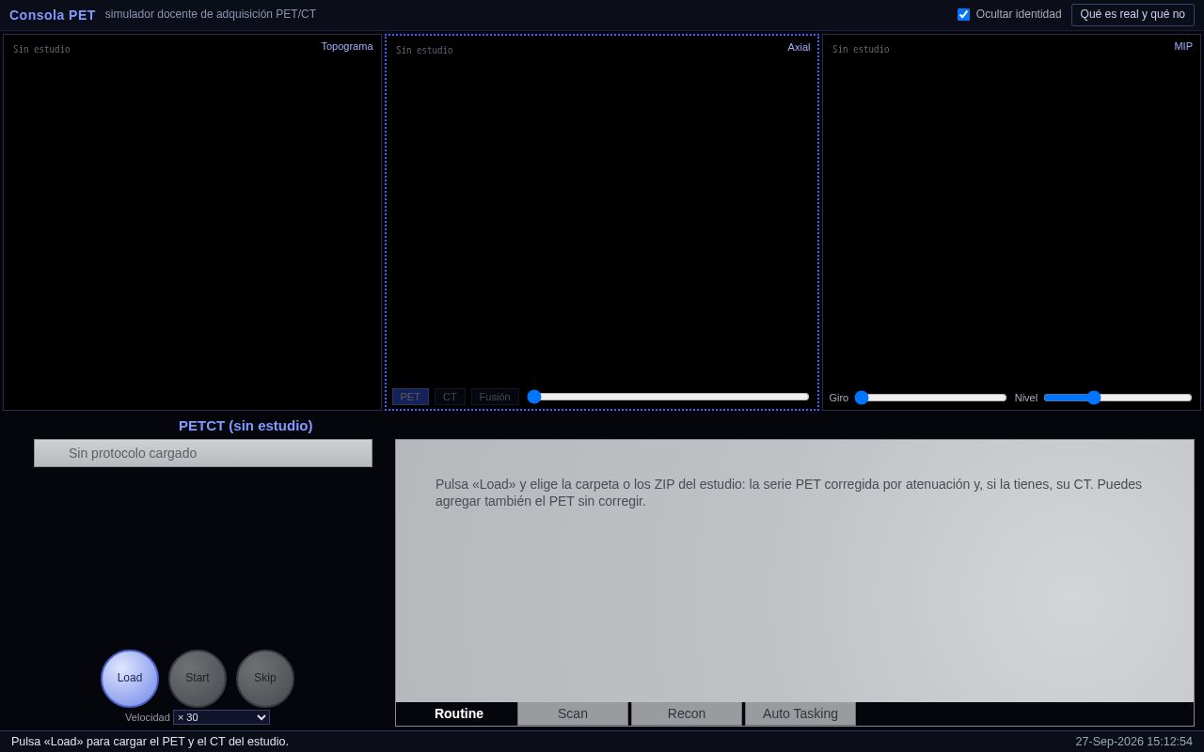The image size is (1204, 752).
Task: Click the Giro rotation slider
Action: [x=930, y=398]
